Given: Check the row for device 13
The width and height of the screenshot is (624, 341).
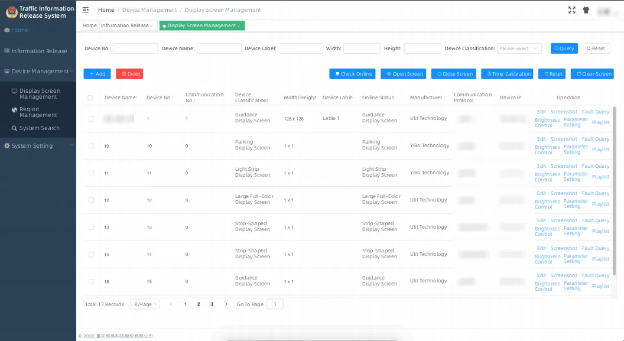Looking at the screenshot, I should (92, 227).
